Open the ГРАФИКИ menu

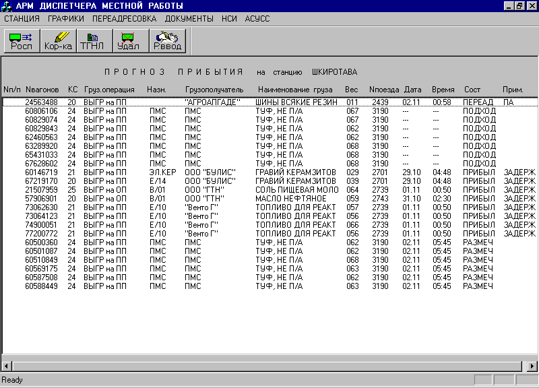click(65, 19)
